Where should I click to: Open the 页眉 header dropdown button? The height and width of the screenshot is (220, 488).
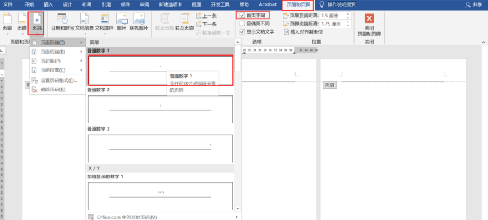tap(7, 23)
